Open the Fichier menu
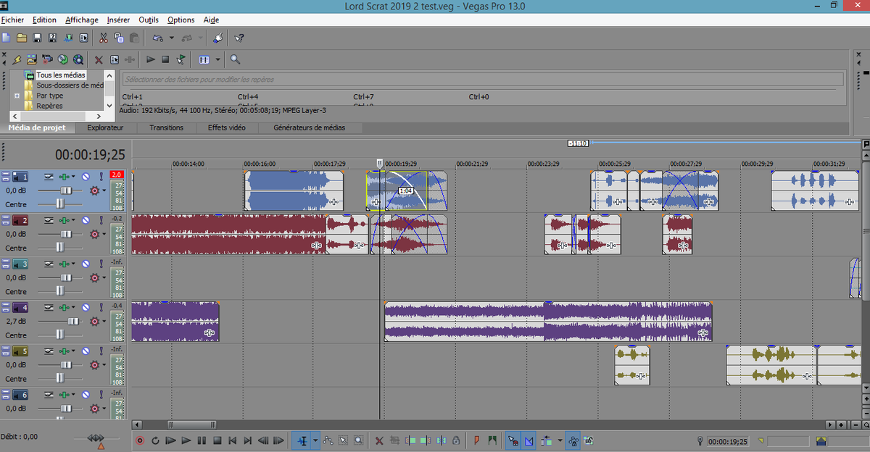The height and width of the screenshot is (452, 870). (12, 20)
